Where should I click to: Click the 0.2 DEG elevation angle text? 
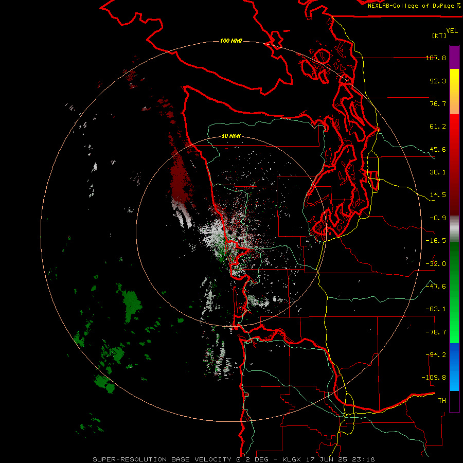coord(252,459)
